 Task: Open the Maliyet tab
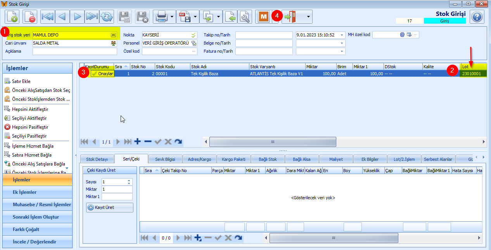coord(336,159)
